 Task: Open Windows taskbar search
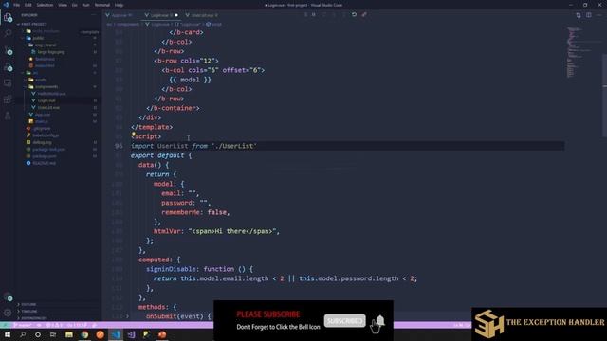click(23, 334)
